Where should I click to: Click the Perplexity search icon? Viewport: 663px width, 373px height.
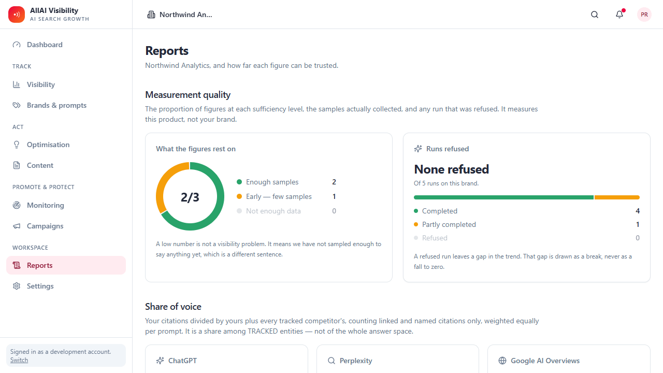(x=331, y=361)
